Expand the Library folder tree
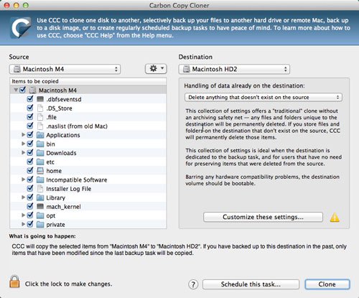This screenshot has width=359, height=298. click(23, 197)
